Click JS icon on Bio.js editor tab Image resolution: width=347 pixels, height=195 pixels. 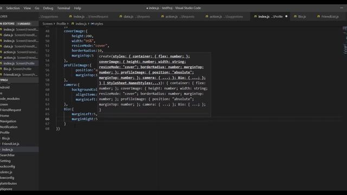tap(295, 16)
